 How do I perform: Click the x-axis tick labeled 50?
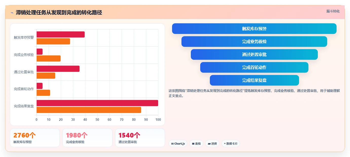coord(97,120)
